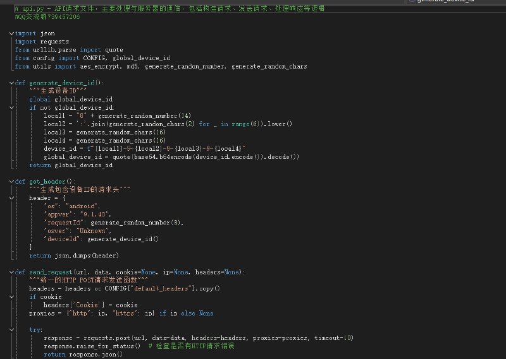Fold the import block at 'import json'
Viewport: 506px width, 359px height.
pyautogui.click(x=11, y=33)
